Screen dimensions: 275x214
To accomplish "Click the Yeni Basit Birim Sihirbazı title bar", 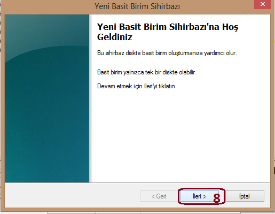I will 137,6.
